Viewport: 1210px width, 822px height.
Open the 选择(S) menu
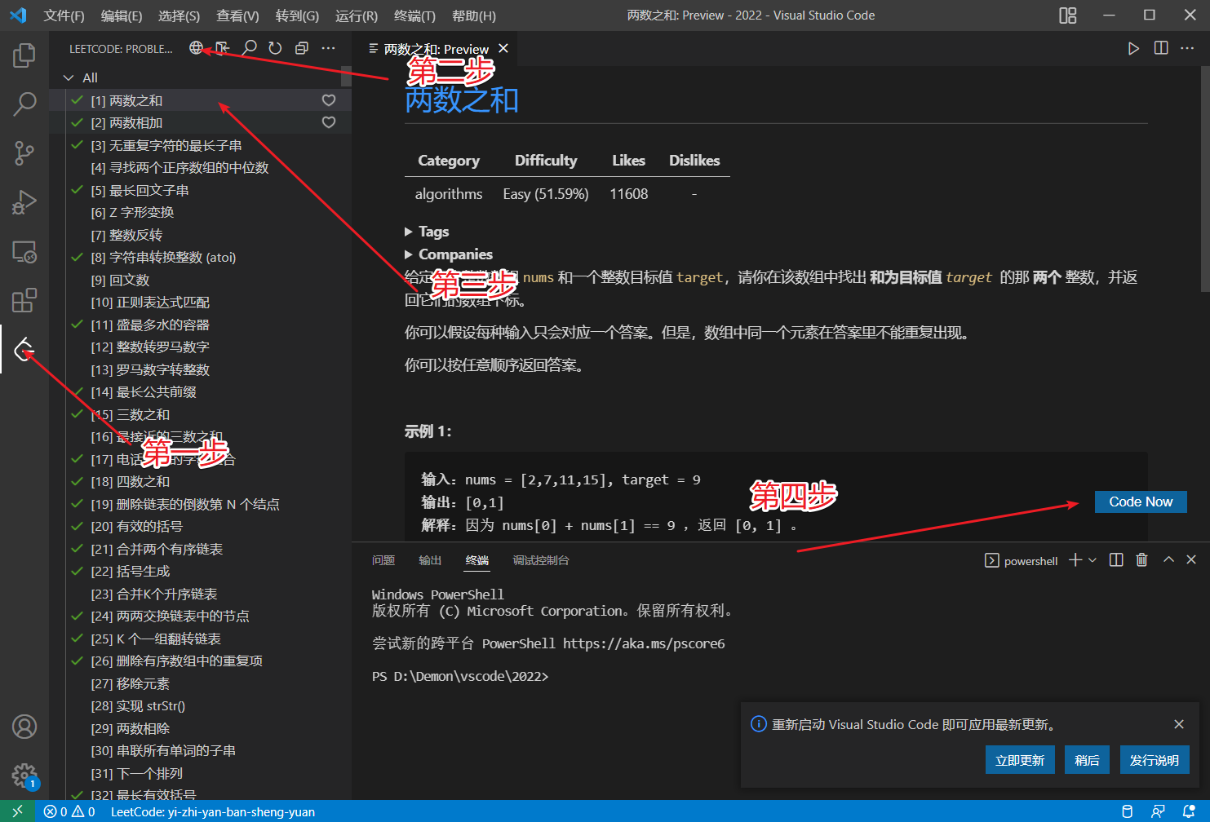point(179,15)
